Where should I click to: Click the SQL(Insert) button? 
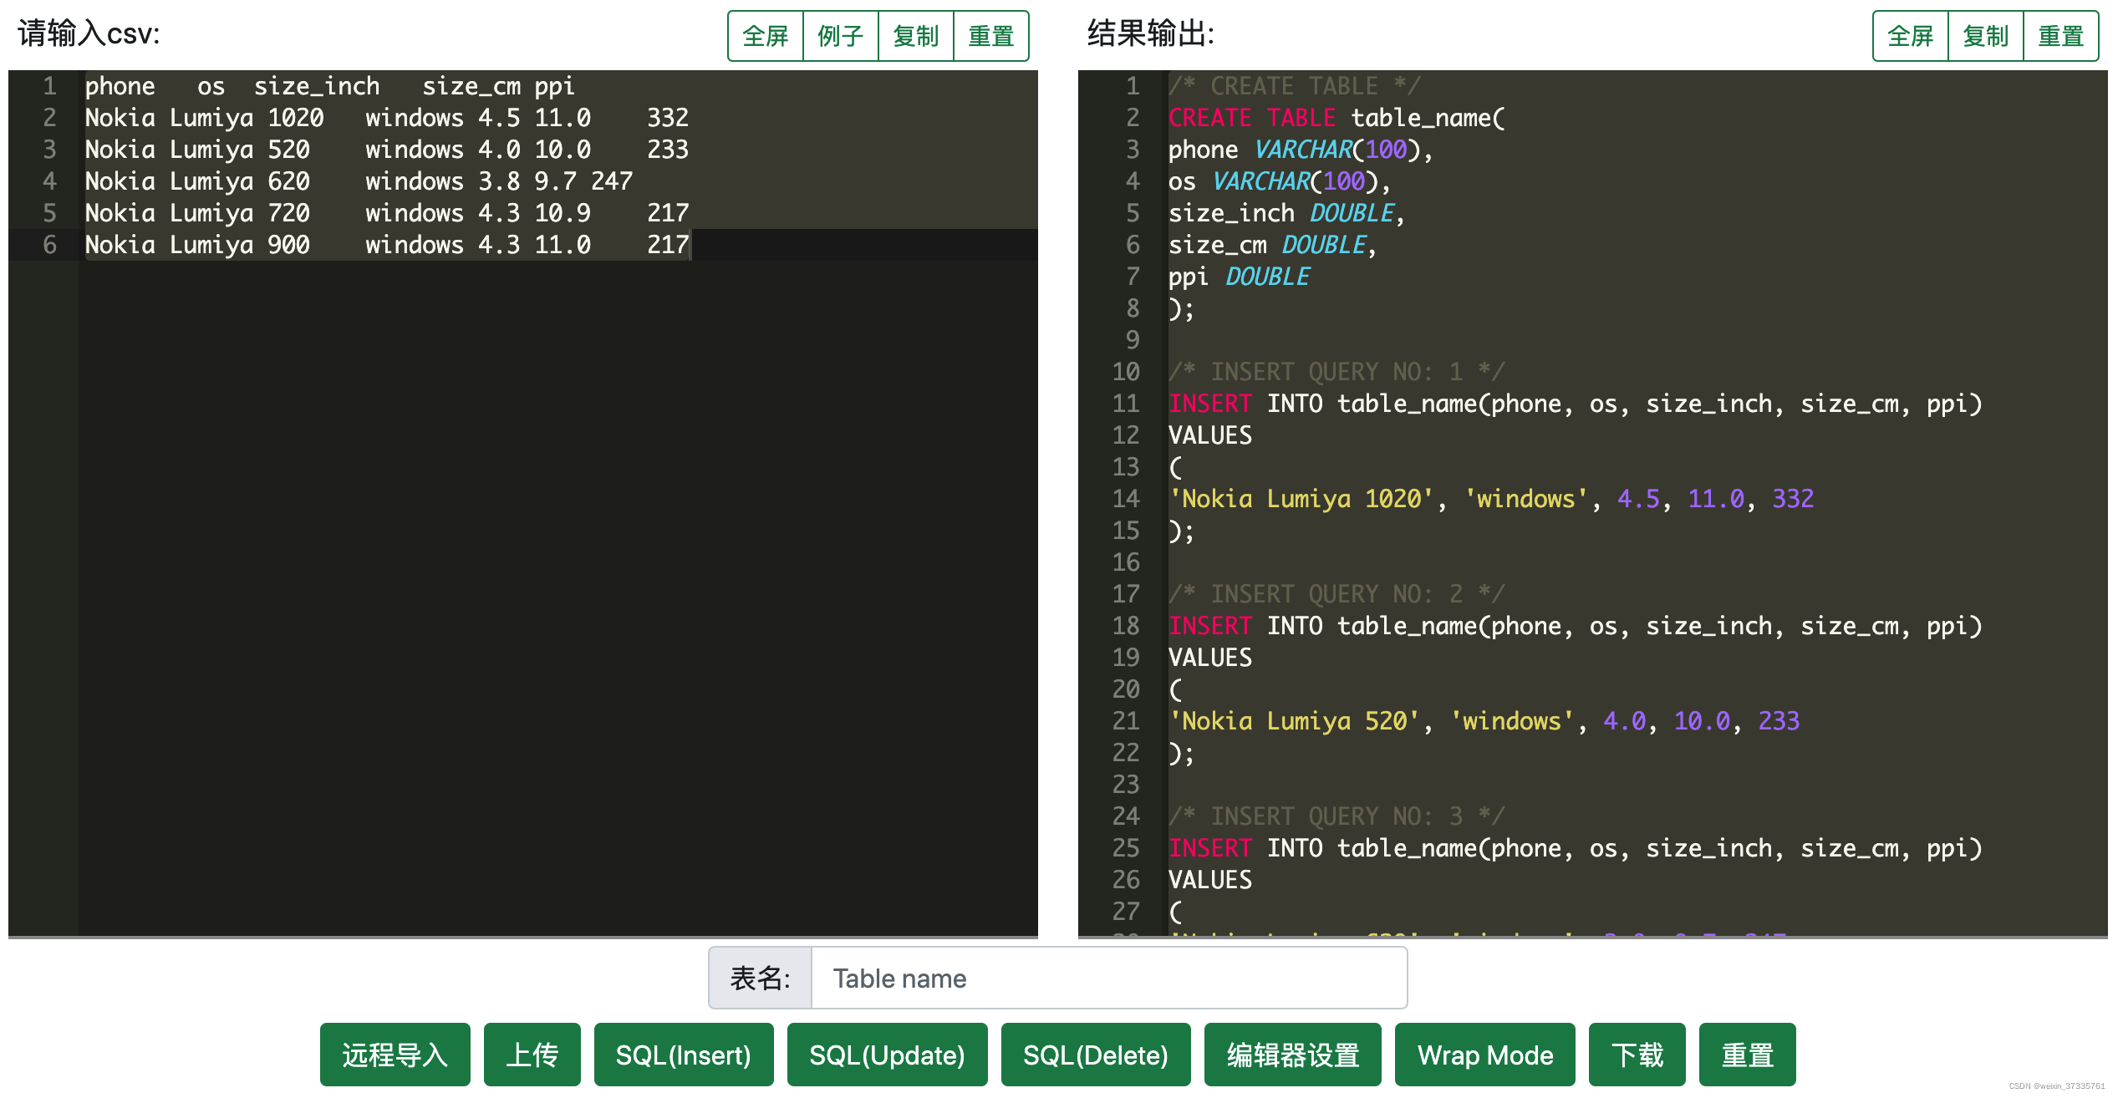[x=683, y=1055]
